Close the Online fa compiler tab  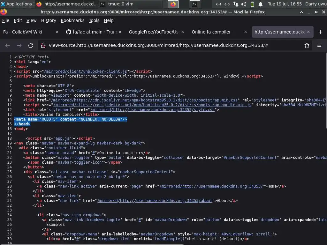click(246, 32)
